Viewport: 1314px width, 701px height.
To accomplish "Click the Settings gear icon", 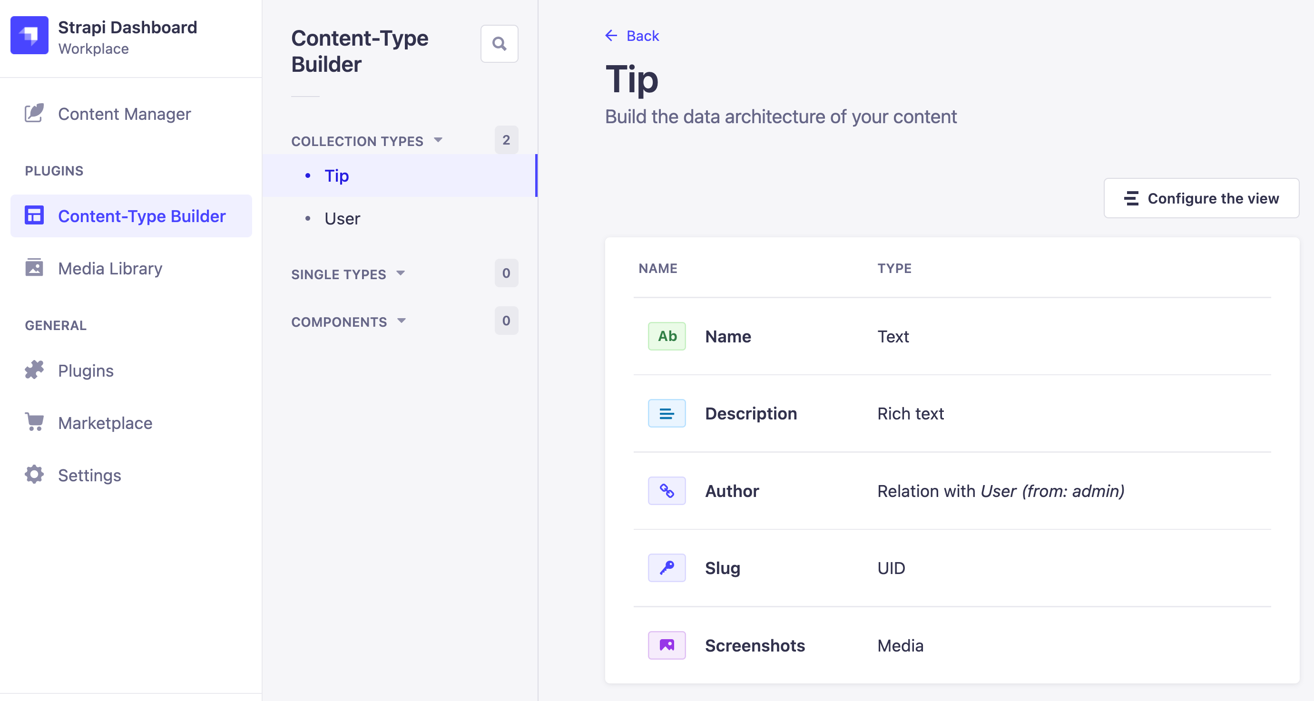I will click(x=34, y=475).
